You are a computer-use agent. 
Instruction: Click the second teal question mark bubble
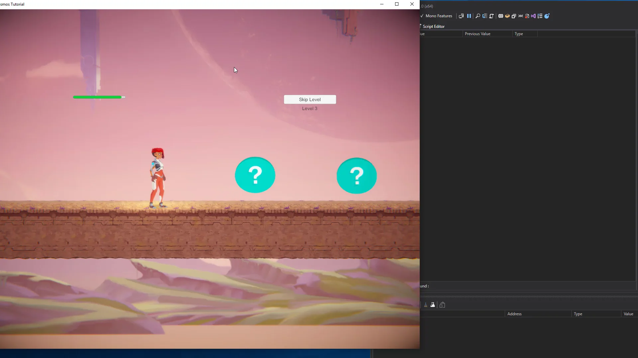point(357,176)
